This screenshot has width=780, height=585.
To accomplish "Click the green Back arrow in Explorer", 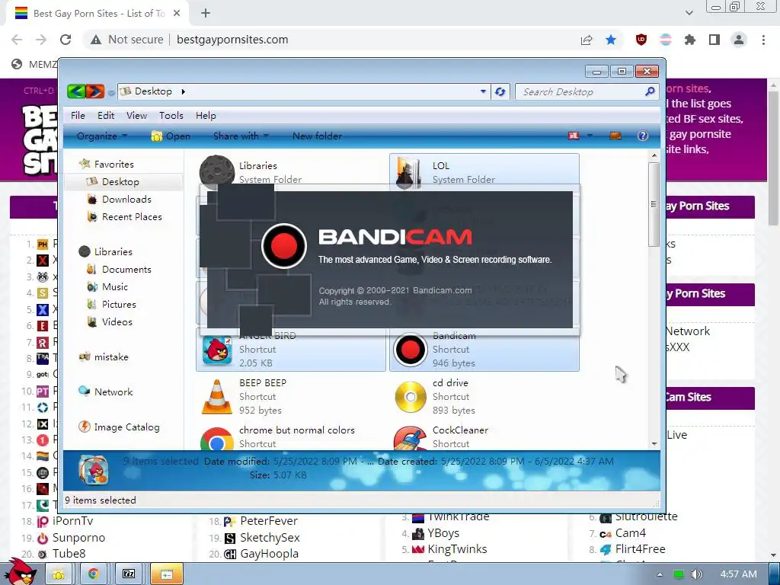I will [76, 91].
